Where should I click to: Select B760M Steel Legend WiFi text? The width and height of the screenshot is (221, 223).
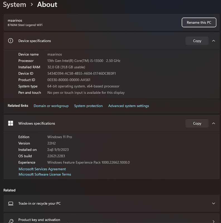tap(25, 25)
